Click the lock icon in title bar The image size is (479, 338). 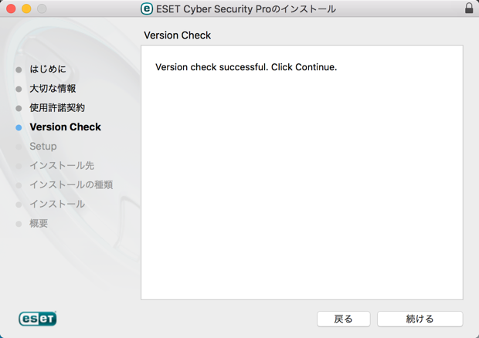click(469, 8)
